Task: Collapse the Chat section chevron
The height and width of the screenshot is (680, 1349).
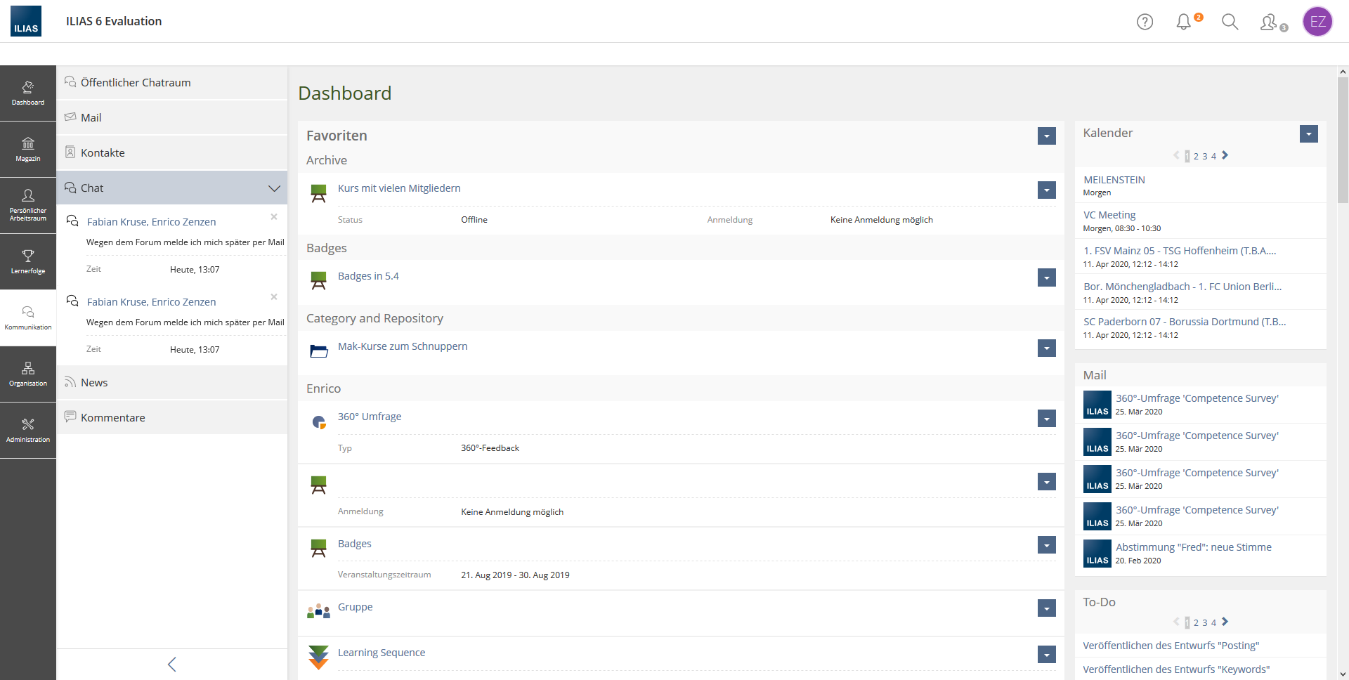Action: pyautogui.click(x=274, y=188)
